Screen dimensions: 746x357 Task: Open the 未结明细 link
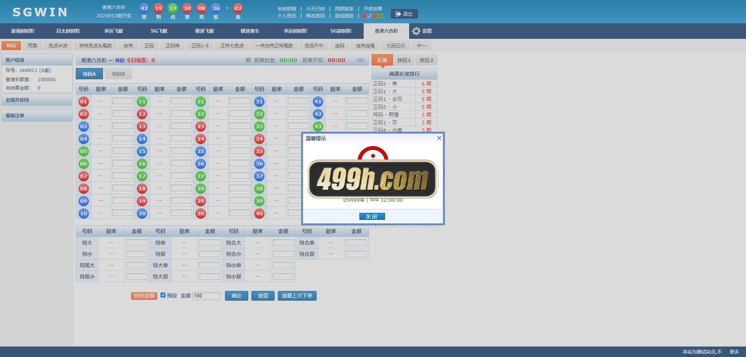pos(287,9)
